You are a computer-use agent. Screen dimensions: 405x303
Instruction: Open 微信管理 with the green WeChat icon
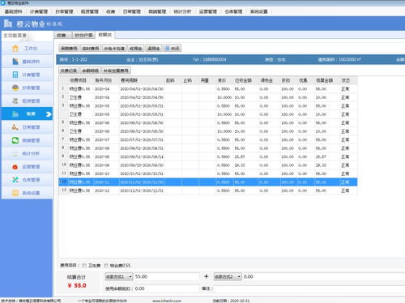[x=15, y=140]
